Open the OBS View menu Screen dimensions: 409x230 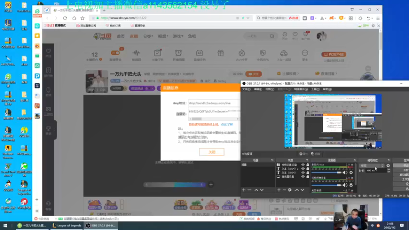pos(270,89)
